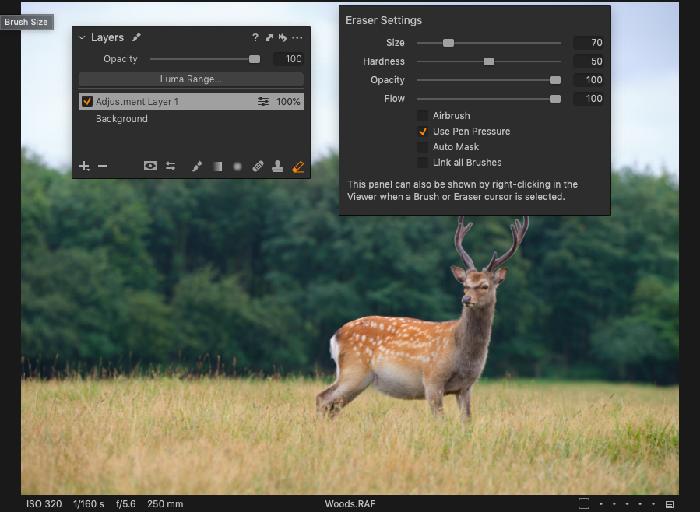This screenshot has height=512, width=700.
Task: Click the 100% value on Adjustment Layer 1
Action: click(288, 102)
